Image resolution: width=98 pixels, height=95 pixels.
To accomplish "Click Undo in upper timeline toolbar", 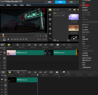I will point(17,45).
